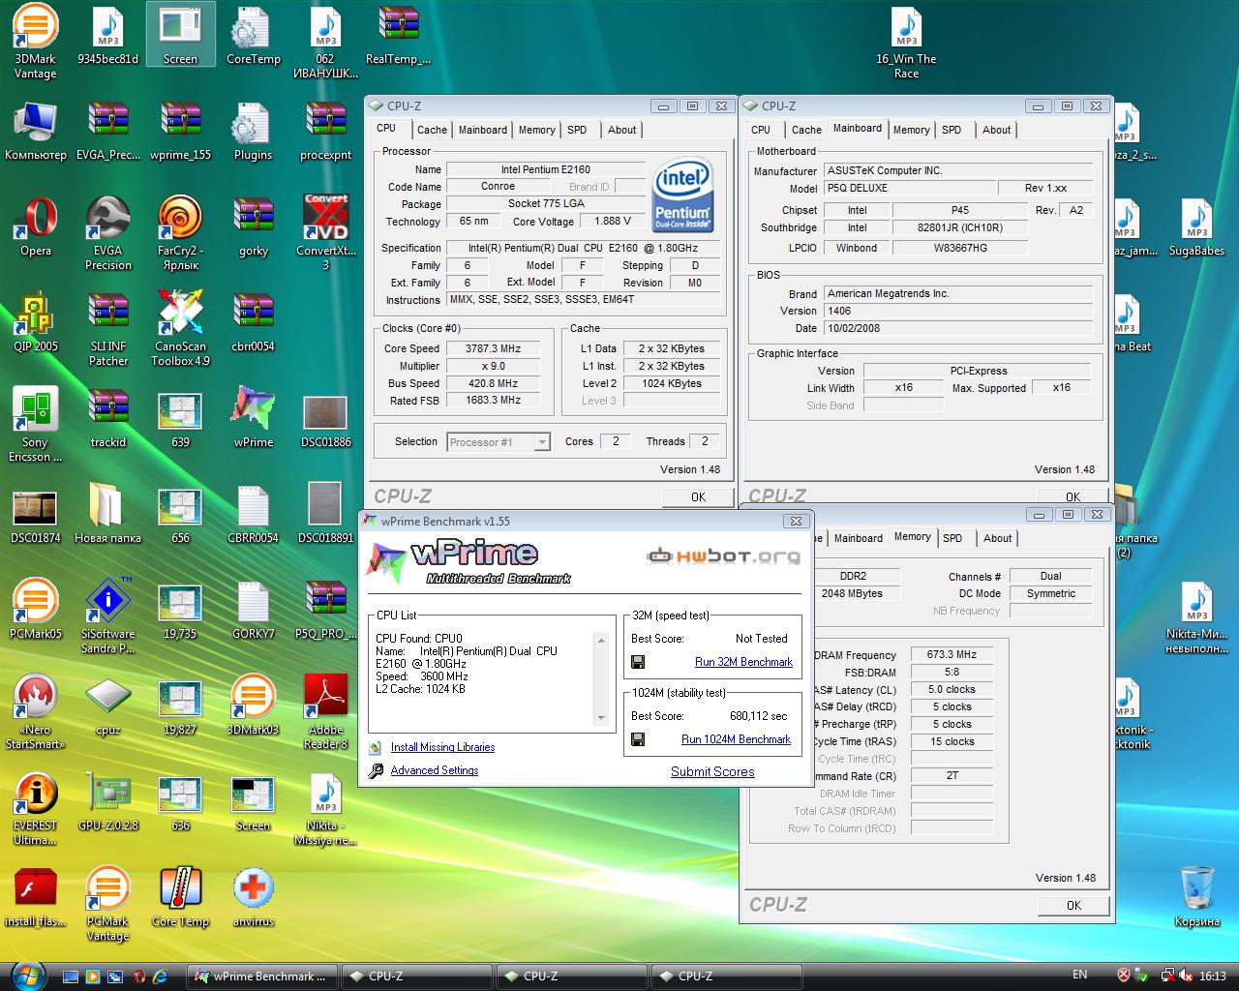The width and height of the screenshot is (1239, 991).
Task: Select CPU tab in top-right CPU-Z window
Action: pos(761,130)
